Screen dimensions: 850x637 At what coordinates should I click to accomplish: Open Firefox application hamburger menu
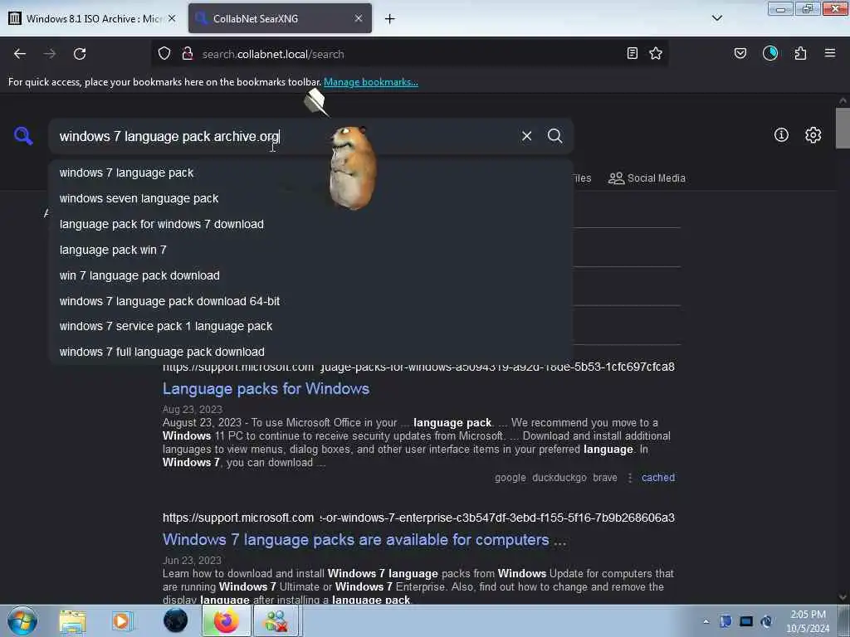click(830, 54)
